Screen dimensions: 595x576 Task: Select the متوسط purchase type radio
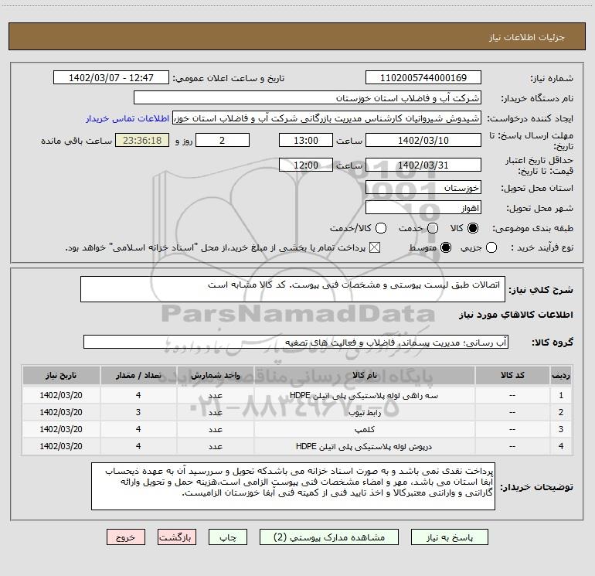pos(446,248)
